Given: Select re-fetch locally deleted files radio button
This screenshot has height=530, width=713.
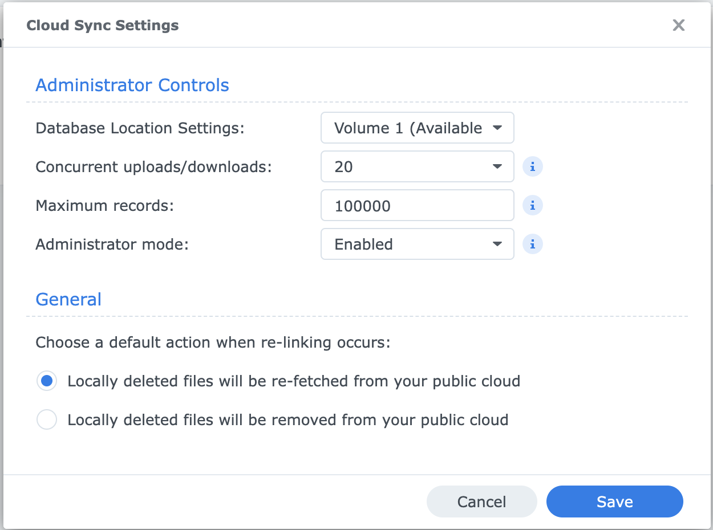Looking at the screenshot, I should (47, 381).
